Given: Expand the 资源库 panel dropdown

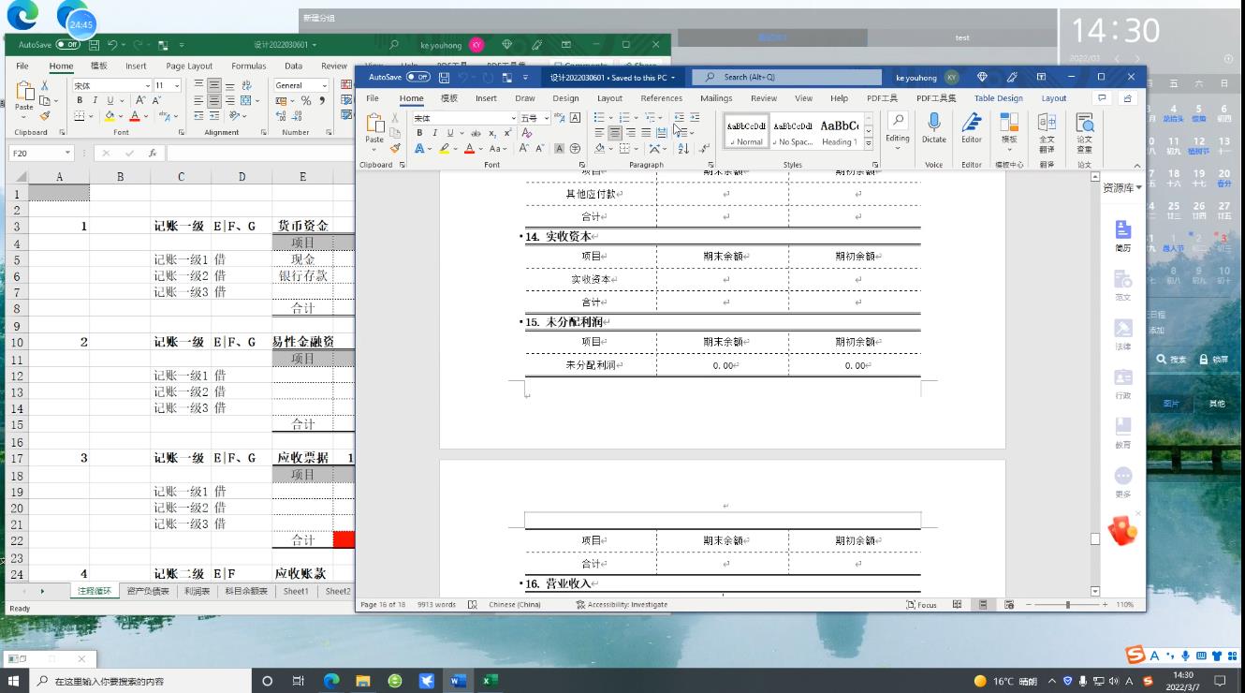Looking at the screenshot, I should 1138,188.
